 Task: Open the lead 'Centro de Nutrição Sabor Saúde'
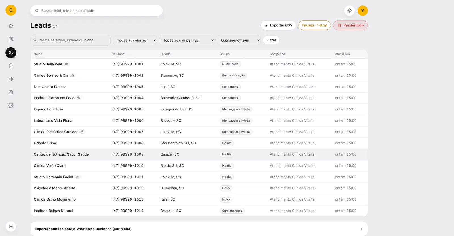point(61,154)
